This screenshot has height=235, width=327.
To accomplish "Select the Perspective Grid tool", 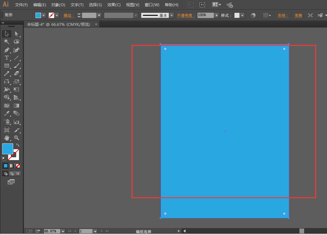I will (x=16, y=97).
